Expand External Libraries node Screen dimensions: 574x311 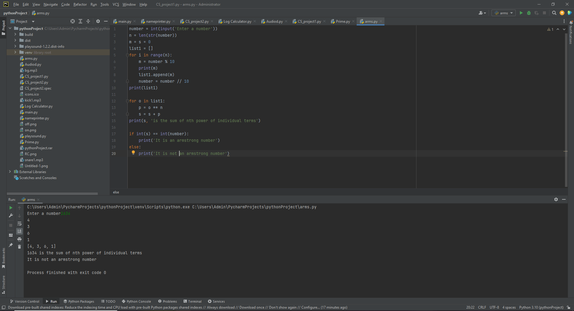pos(10,172)
